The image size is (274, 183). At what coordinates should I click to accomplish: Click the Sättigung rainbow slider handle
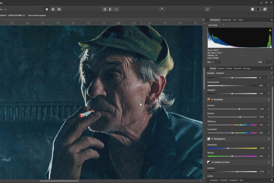point(241,125)
